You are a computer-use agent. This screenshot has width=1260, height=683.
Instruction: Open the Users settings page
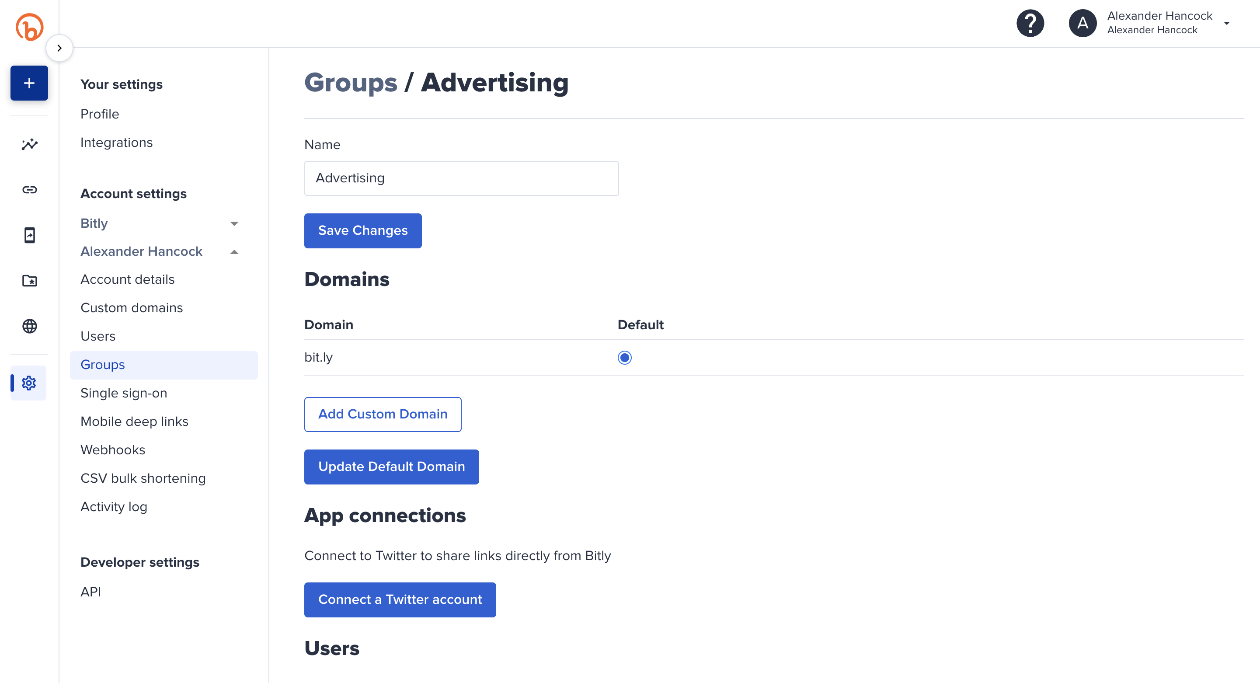[98, 336]
